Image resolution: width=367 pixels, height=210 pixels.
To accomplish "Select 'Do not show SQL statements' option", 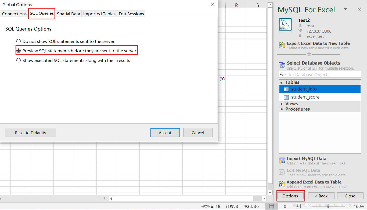I will (x=66, y=41).
